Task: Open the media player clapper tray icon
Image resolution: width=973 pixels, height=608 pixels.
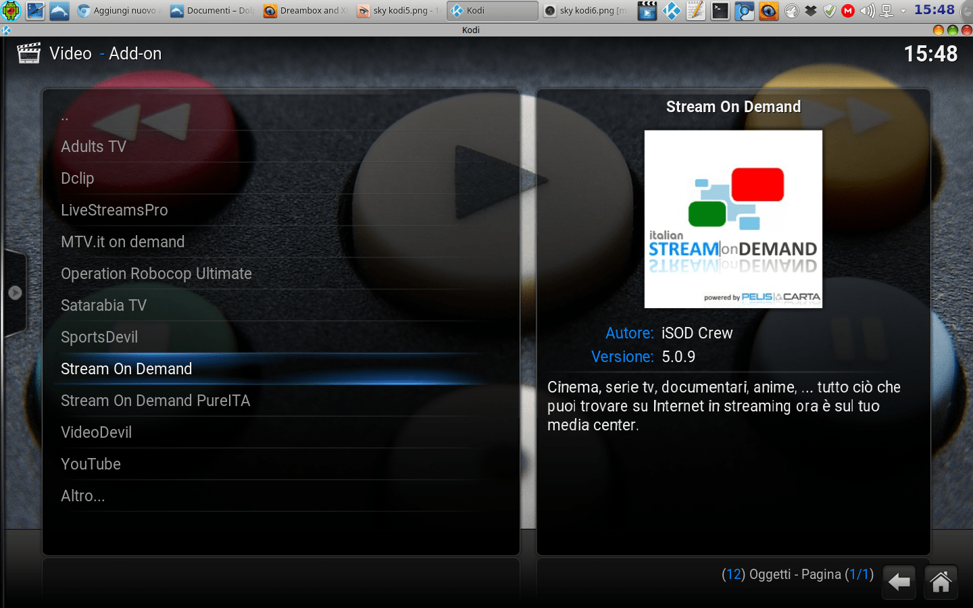Action: (x=647, y=10)
